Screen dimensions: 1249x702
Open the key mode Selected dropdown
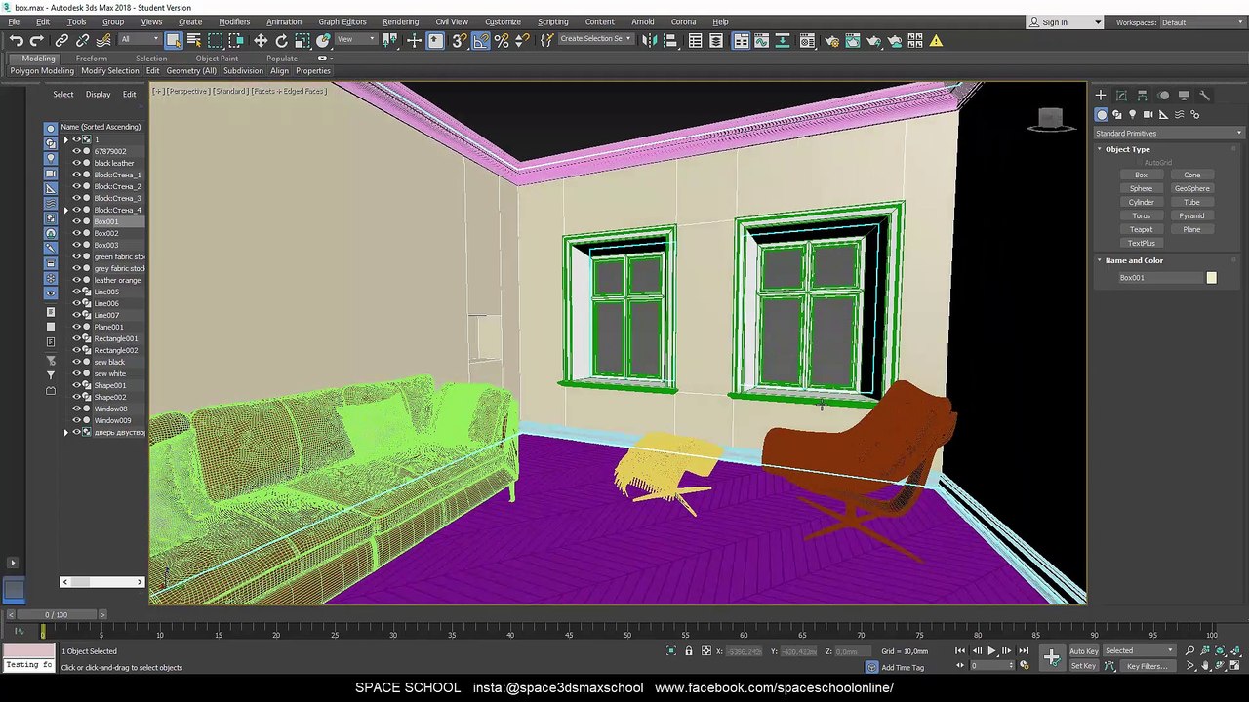(1139, 651)
